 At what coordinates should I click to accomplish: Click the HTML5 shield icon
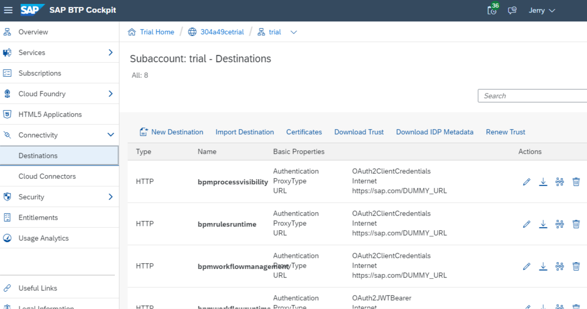(7, 114)
